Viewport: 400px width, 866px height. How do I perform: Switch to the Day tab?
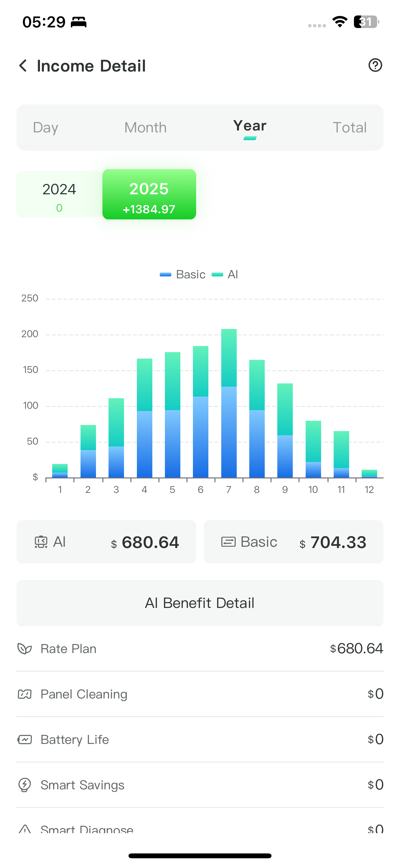(x=46, y=128)
